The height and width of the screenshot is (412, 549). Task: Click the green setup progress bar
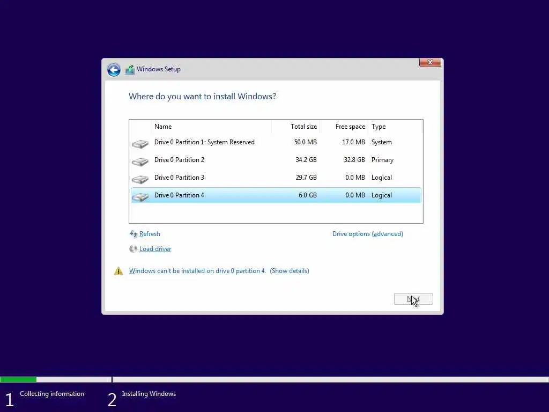pos(18,379)
